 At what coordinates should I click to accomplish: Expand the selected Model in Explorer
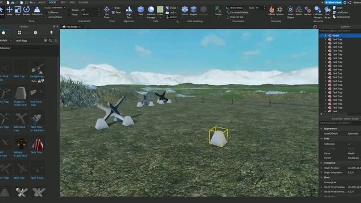pyautogui.click(x=325, y=36)
